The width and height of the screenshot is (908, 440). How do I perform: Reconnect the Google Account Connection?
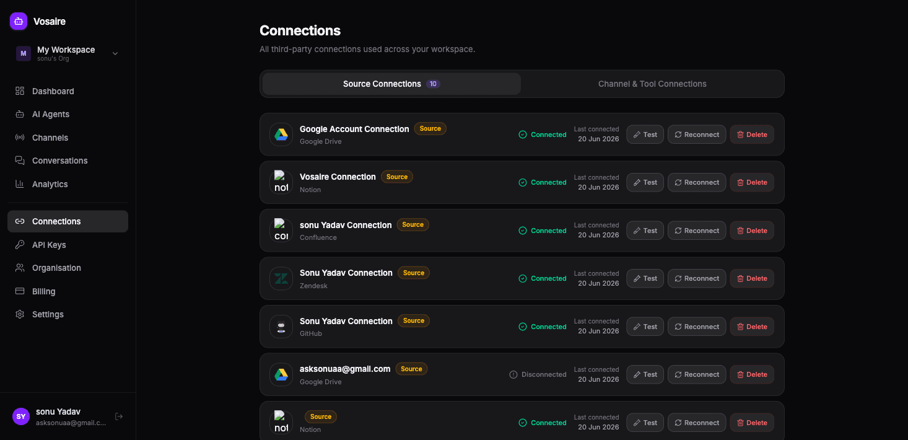click(x=697, y=134)
